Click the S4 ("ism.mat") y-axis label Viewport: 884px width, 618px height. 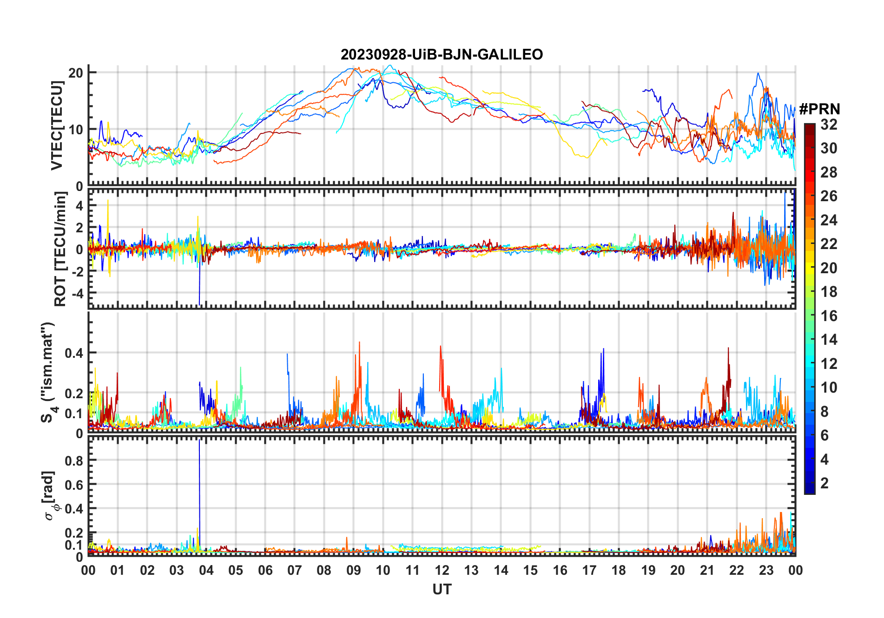click(x=49, y=373)
